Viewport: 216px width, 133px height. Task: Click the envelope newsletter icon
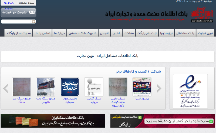(x=32, y=12)
